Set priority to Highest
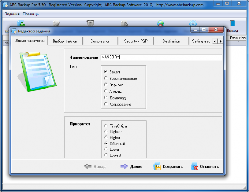The width and height of the screenshot is (249, 192). 106,132
